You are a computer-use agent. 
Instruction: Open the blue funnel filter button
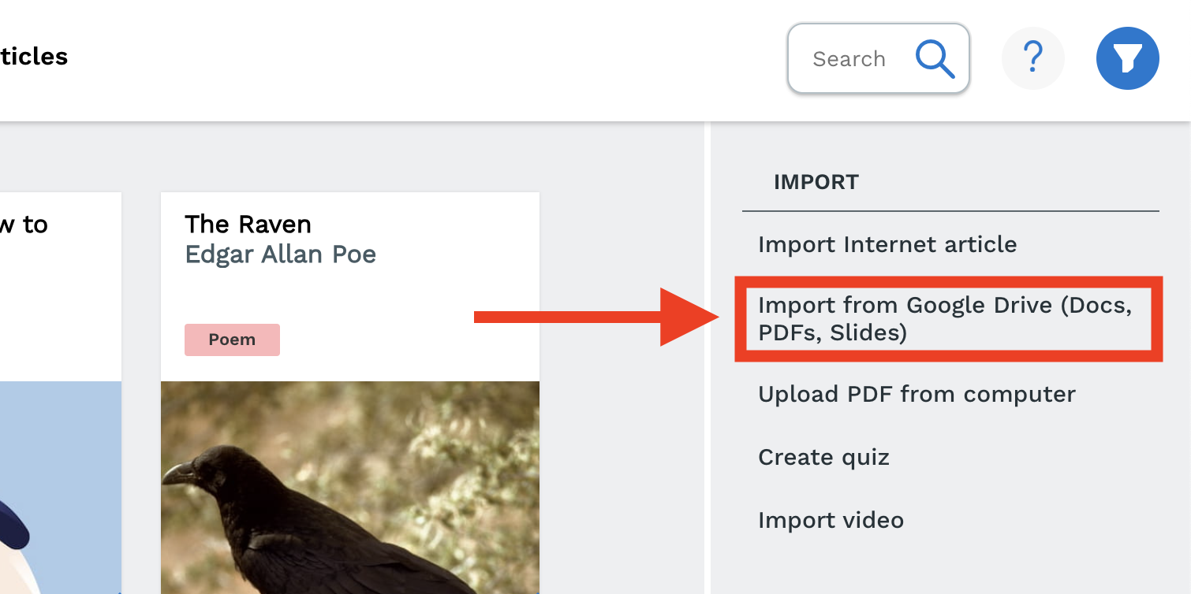point(1127,58)
